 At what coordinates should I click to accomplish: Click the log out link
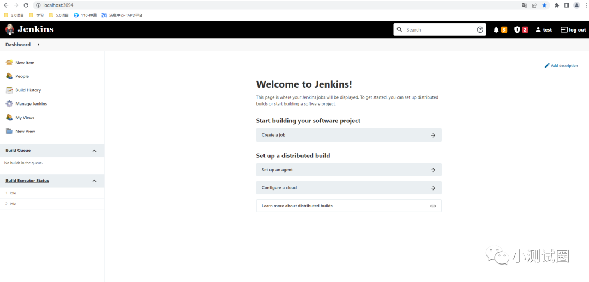click(x=573, y=29)
